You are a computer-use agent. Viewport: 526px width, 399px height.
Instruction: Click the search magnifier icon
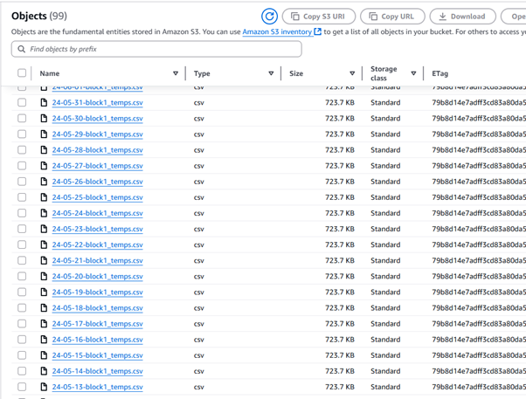[22, 49]
